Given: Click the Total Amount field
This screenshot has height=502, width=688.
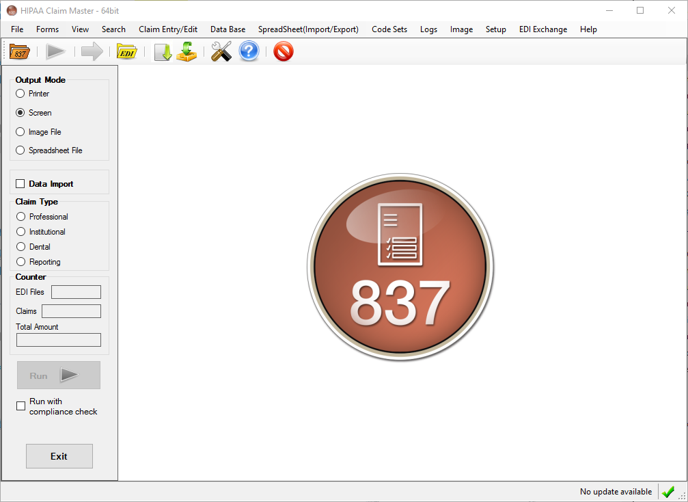Looking at the screenshot, I should 58,340.
